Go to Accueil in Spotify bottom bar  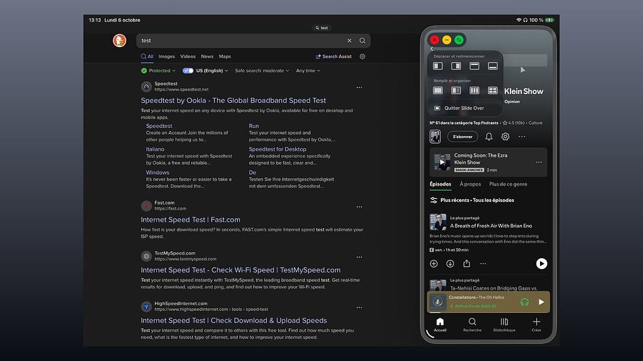point(440,325)
